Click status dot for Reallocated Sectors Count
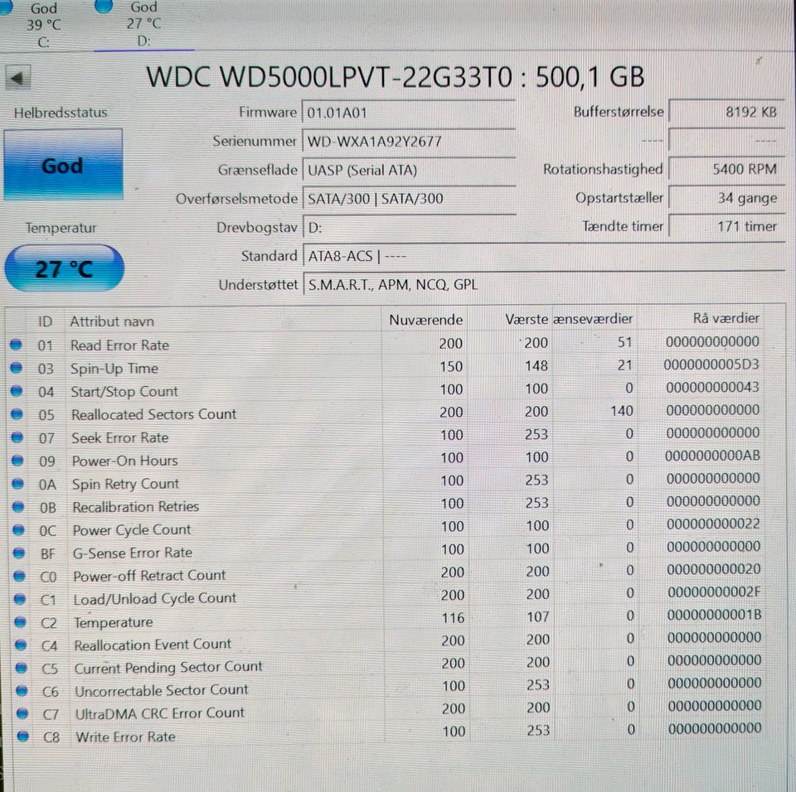 pyautogui.click(x=17, y=414)
